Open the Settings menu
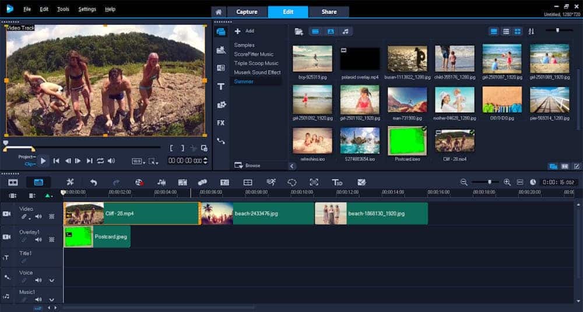583x312 pixels. point(87,9)
